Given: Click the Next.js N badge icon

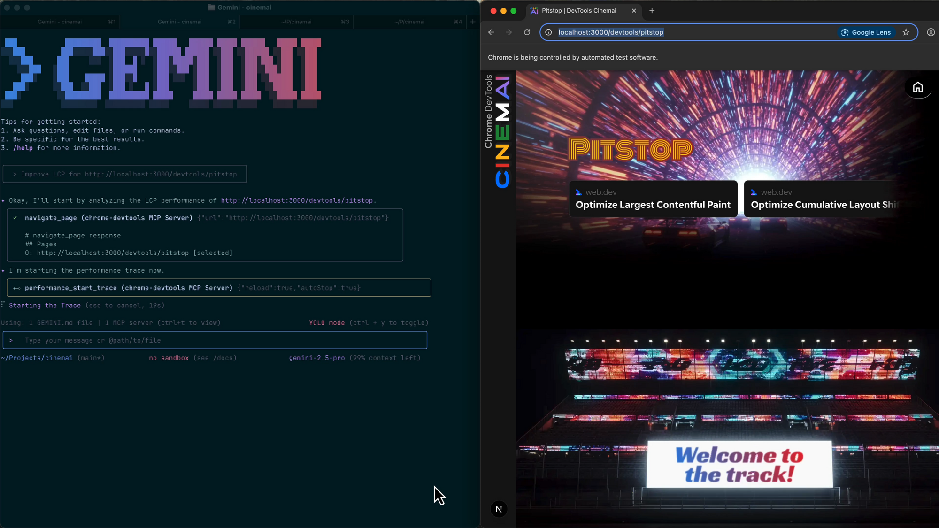Looking at the screenshot, I should [x=499, y=509].
